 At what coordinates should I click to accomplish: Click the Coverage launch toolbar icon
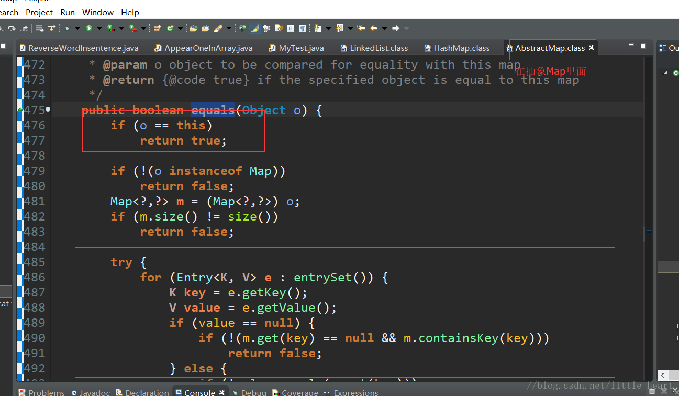pos(111,28)
